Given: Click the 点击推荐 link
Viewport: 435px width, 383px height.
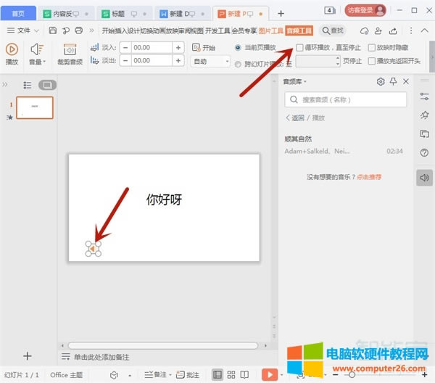Looking at the screenshot, I should 369,177.
